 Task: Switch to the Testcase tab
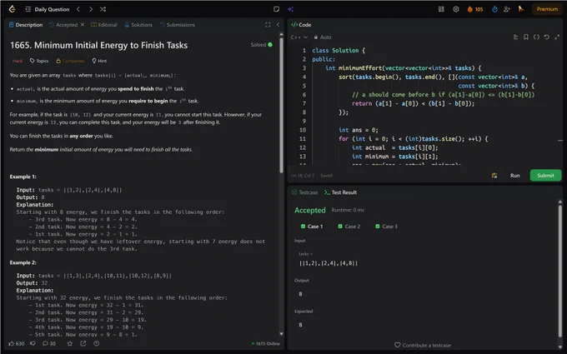click(x=305, y=192)
